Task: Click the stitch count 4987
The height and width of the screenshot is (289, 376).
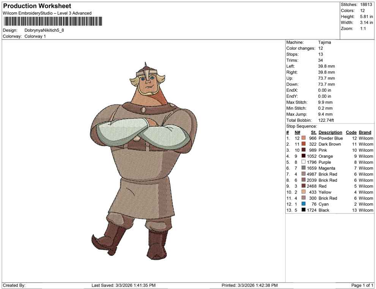Action: pos(311,174)
